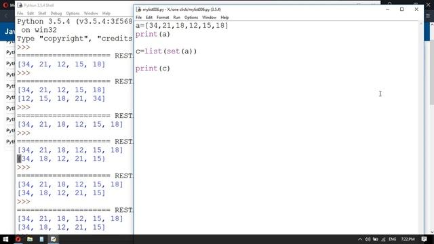This screenshot has width=434, height=244.
Task: Open the Action Center notifications icon
Action: point(424,239)
